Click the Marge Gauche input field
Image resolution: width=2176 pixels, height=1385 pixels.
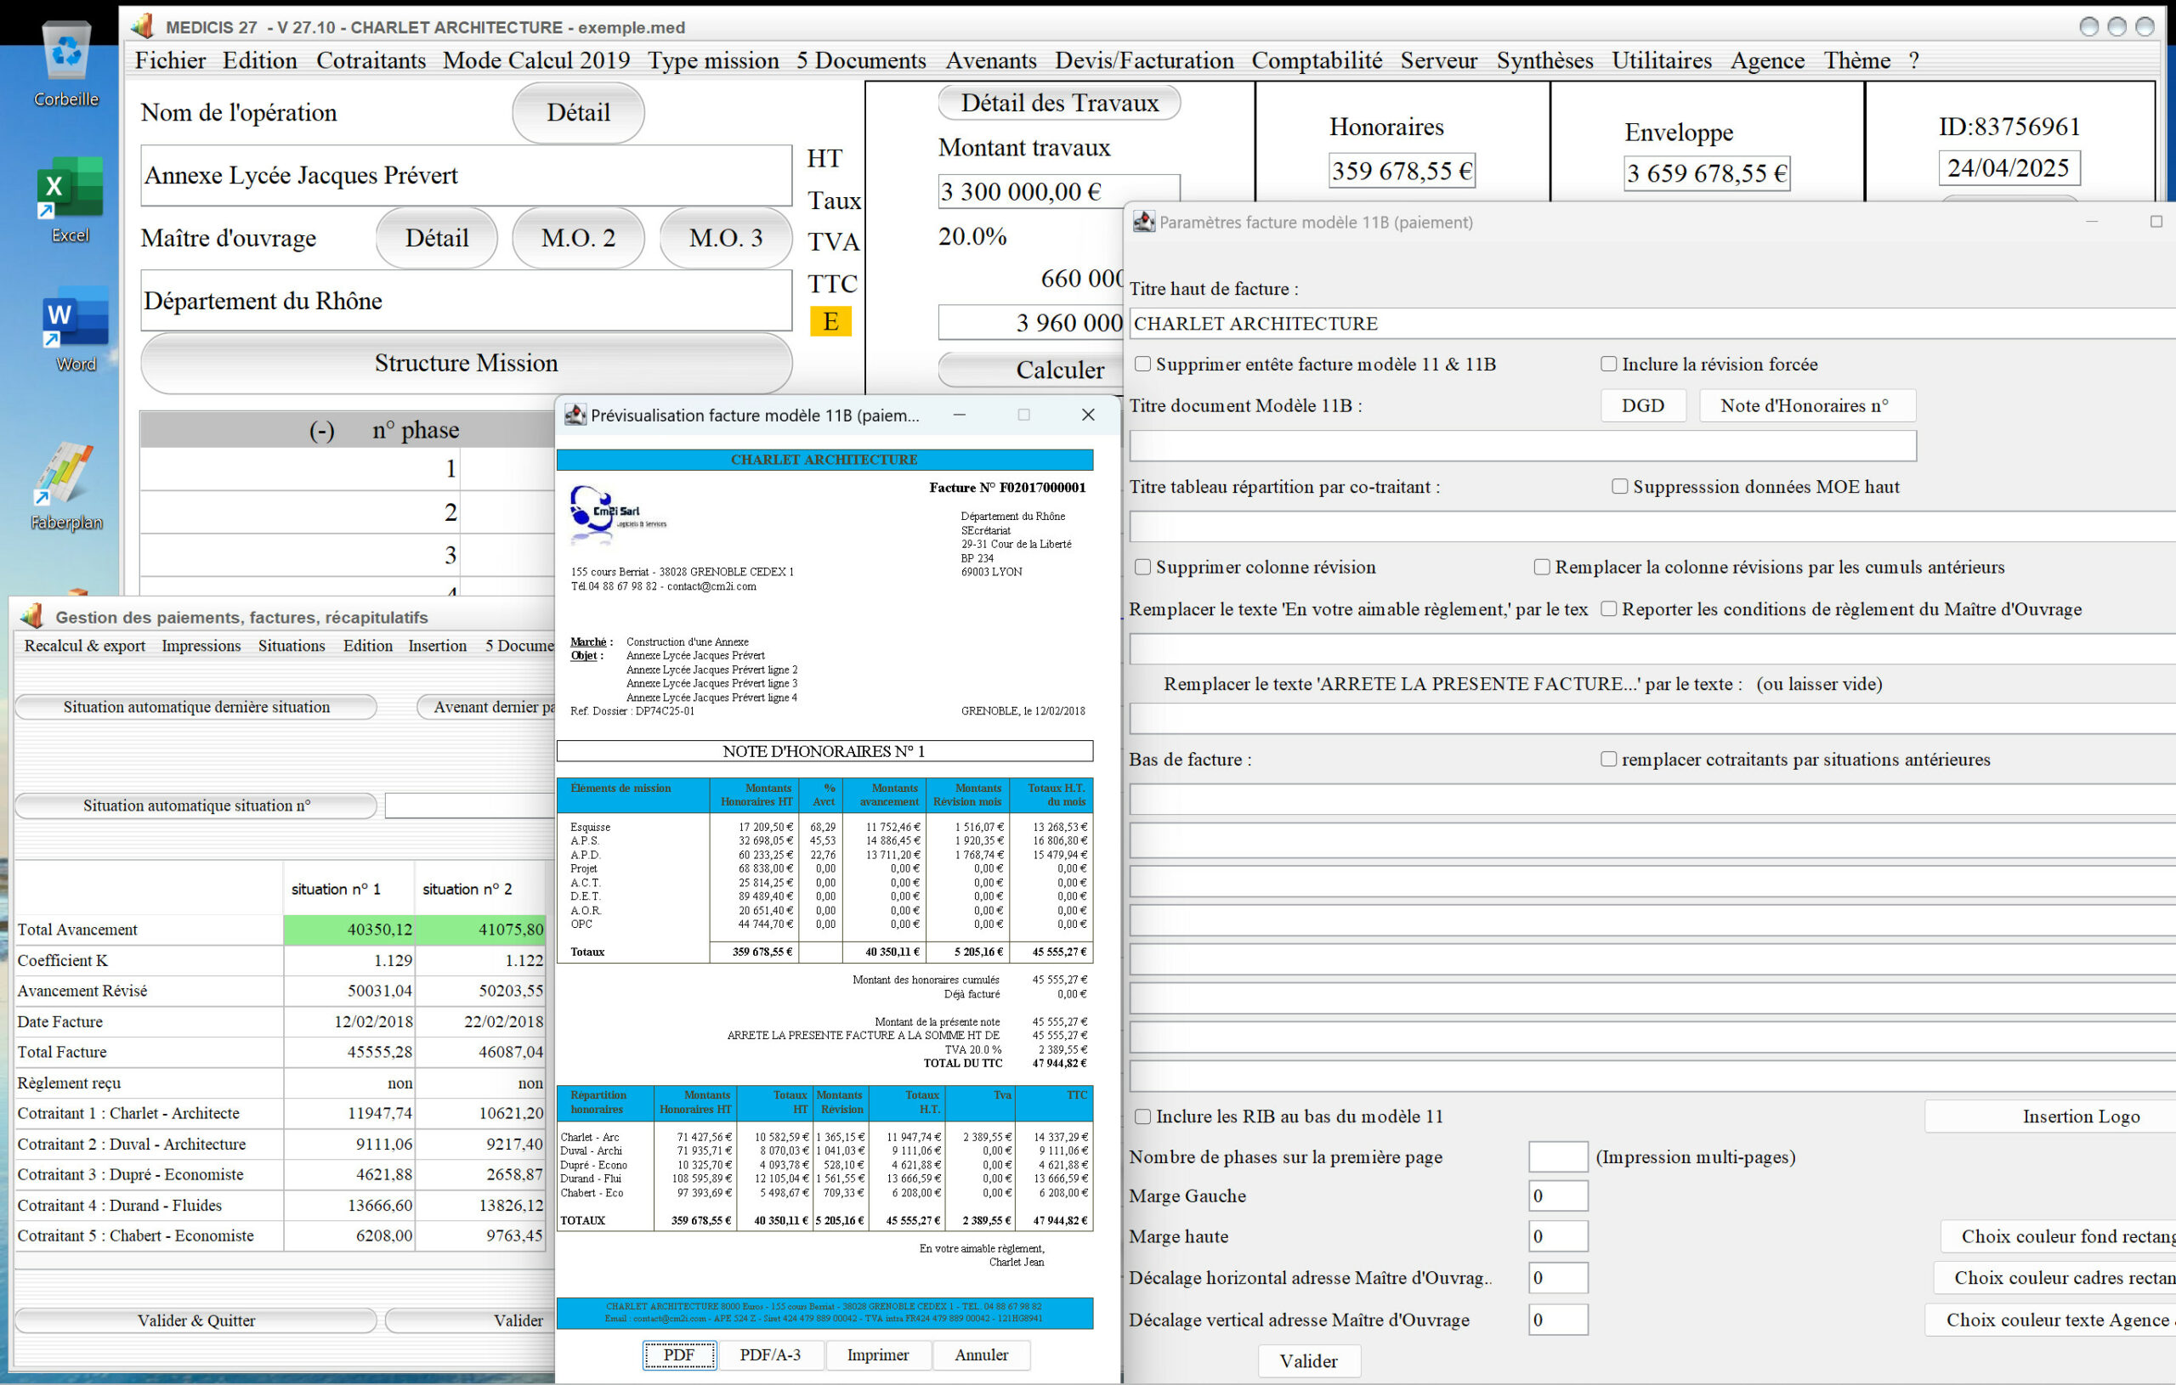1558,1196
